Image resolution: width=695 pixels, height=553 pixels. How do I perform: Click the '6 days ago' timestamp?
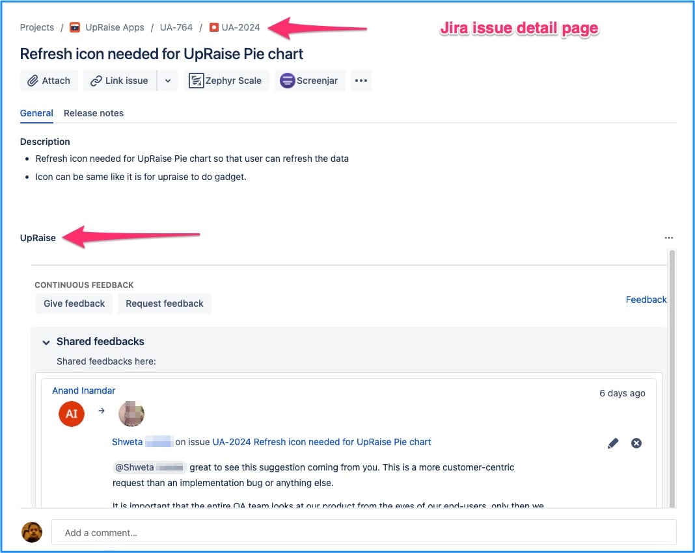[622, 393]
